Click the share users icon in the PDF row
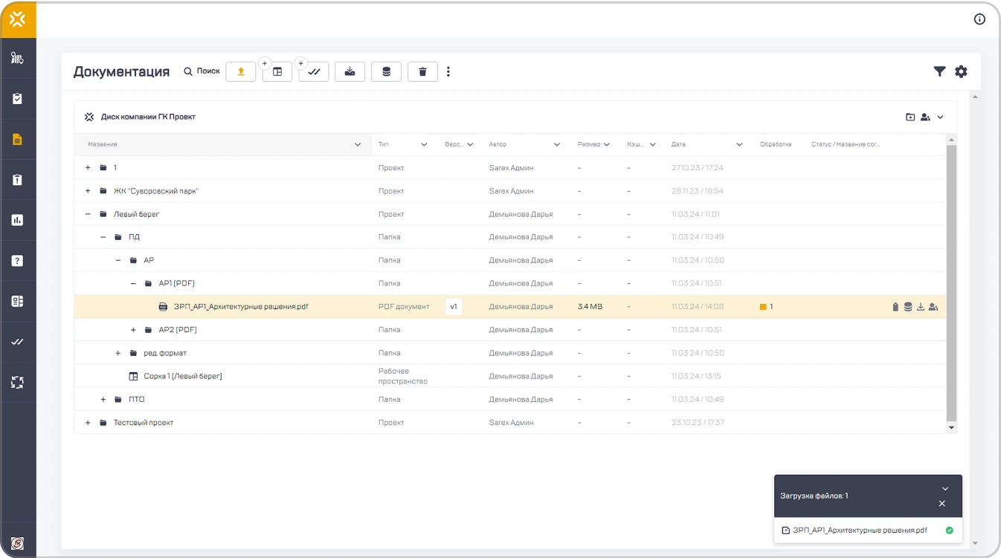Viewport: 1001px width, 558px height. [x=933, y=307]
